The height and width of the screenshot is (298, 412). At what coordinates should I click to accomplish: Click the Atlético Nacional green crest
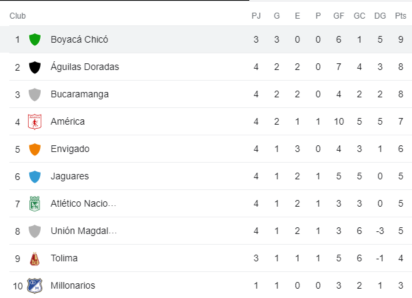pos(35,203)
